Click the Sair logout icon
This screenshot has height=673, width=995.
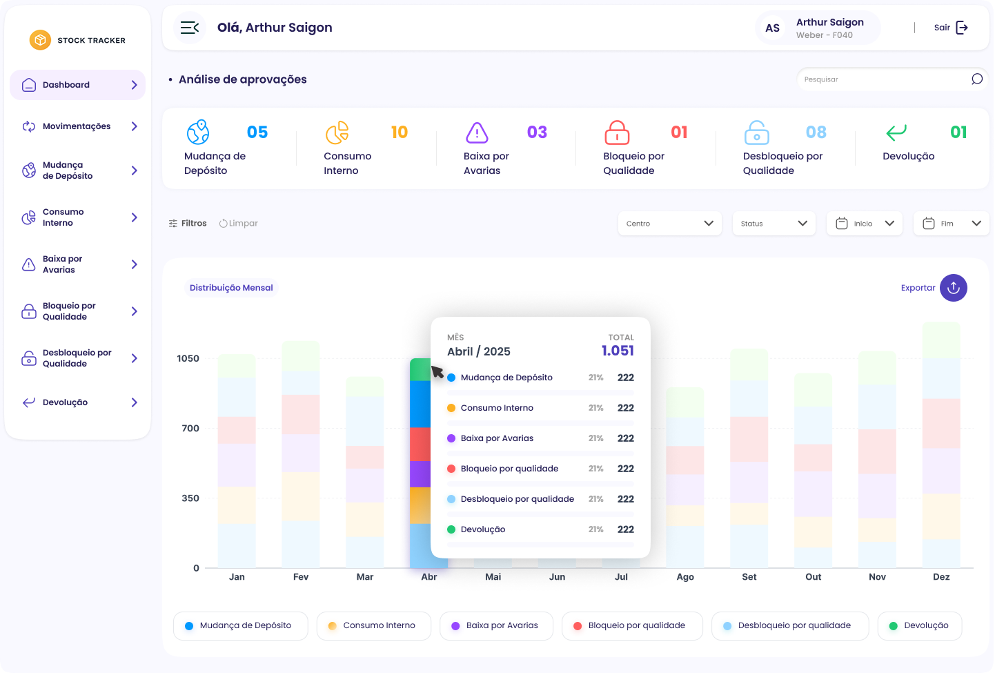coord(962,28)
